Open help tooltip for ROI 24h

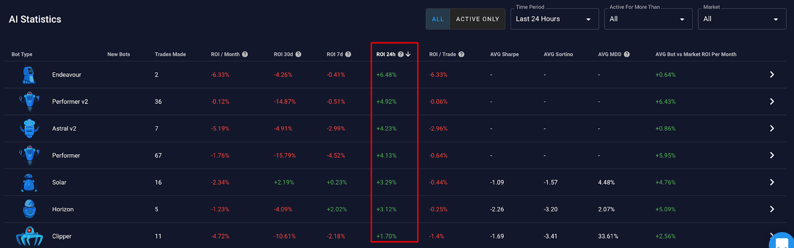(400, 54)
